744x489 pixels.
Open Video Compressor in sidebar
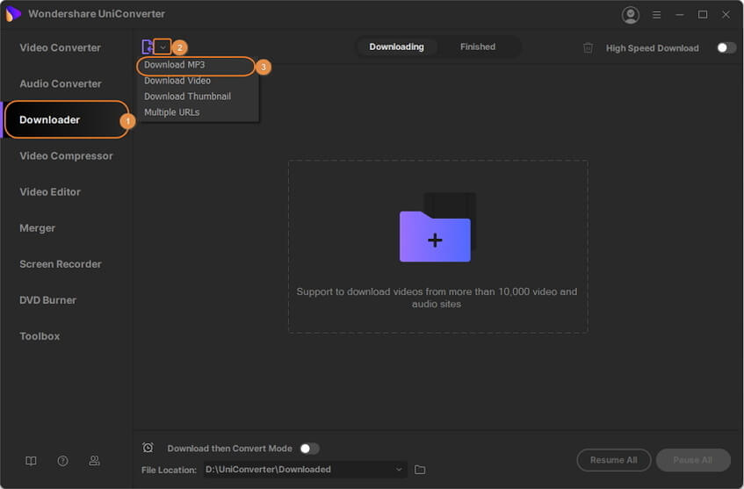coord(66,156)
